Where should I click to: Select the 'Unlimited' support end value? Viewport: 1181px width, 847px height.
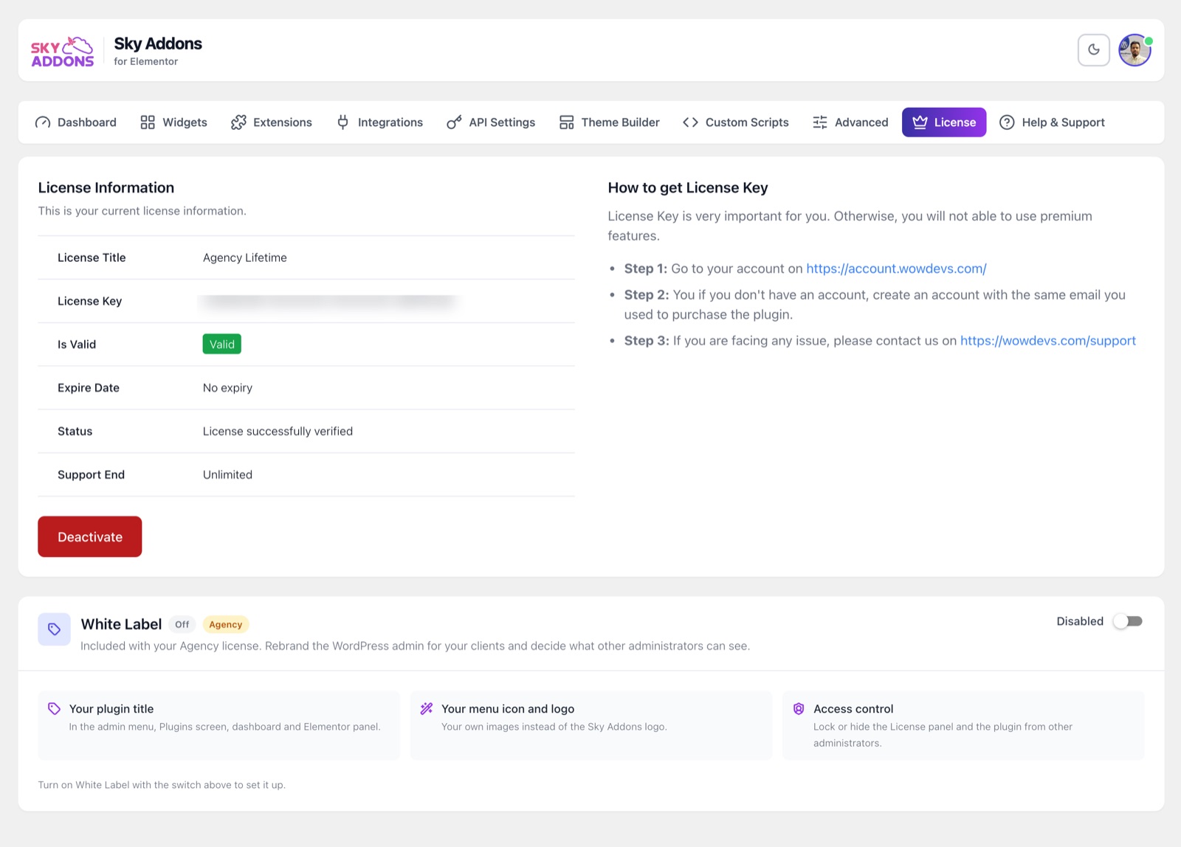(227, 474)
